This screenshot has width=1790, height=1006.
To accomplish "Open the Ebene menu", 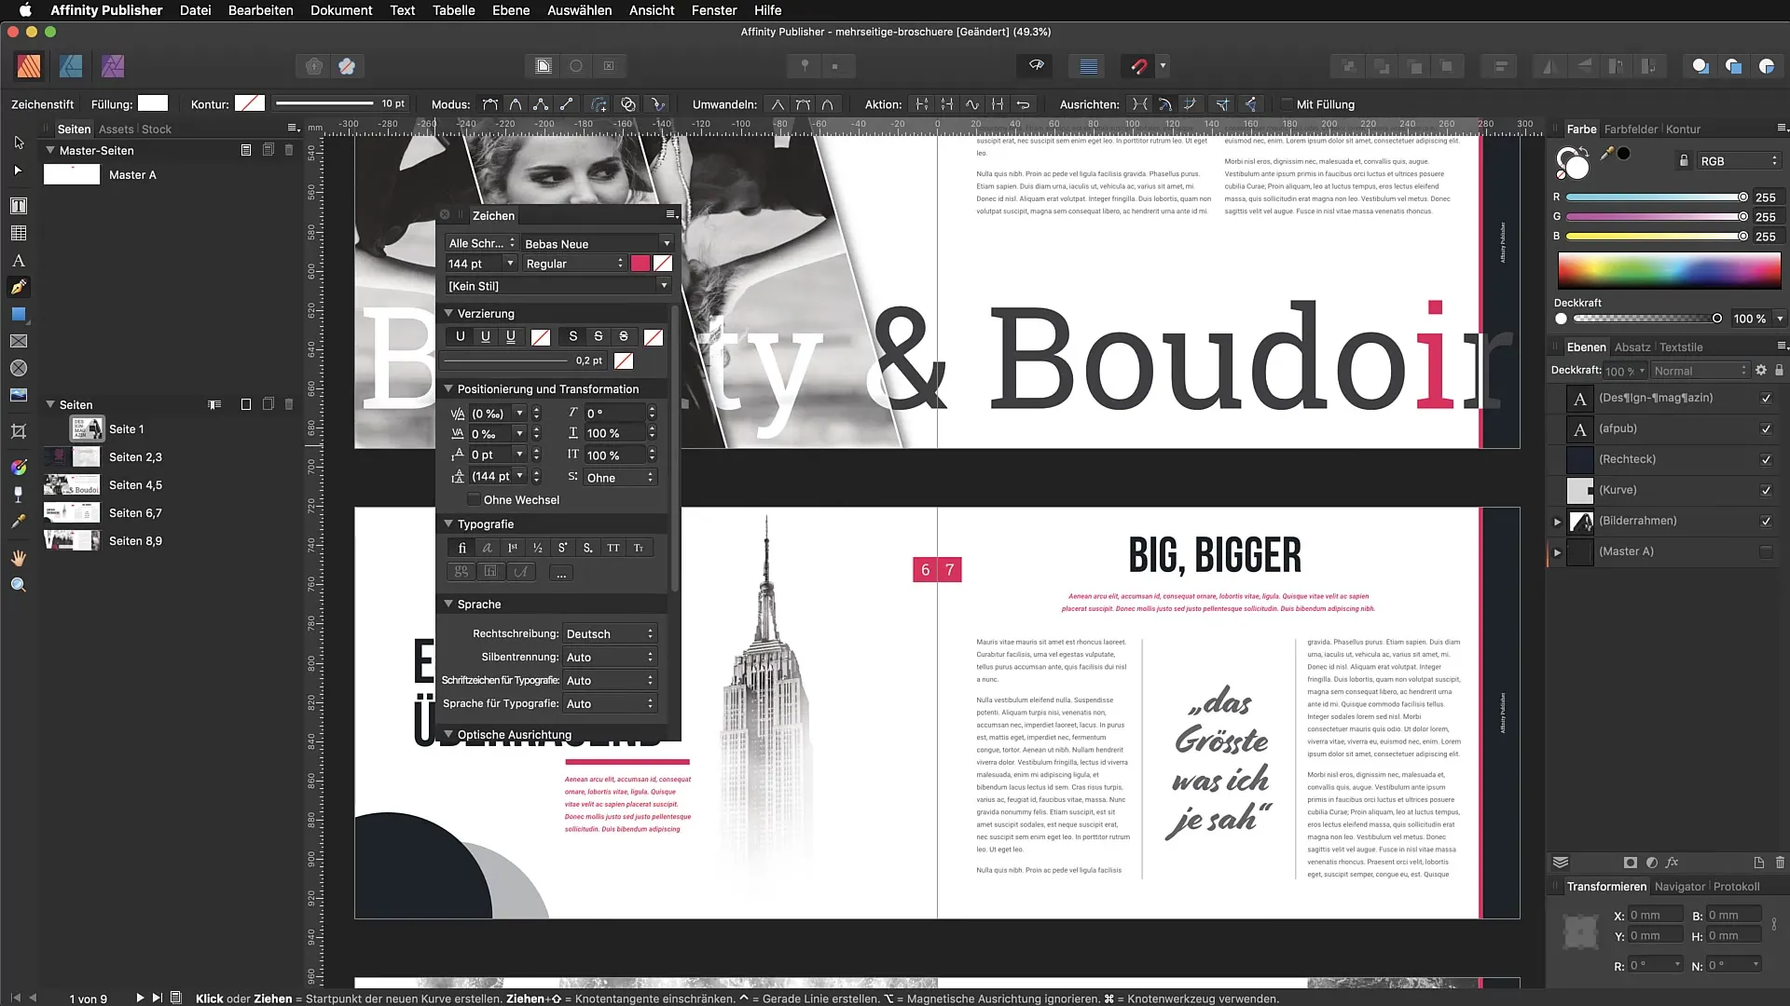I will (x=511, y=10).
